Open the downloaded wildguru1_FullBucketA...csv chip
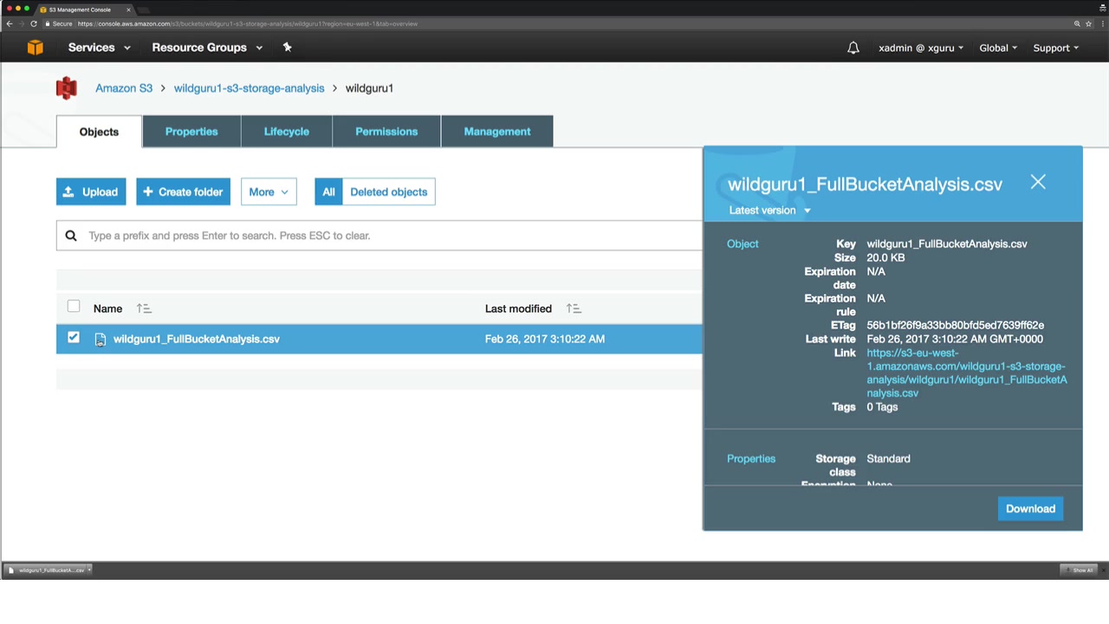 (47, 569)
